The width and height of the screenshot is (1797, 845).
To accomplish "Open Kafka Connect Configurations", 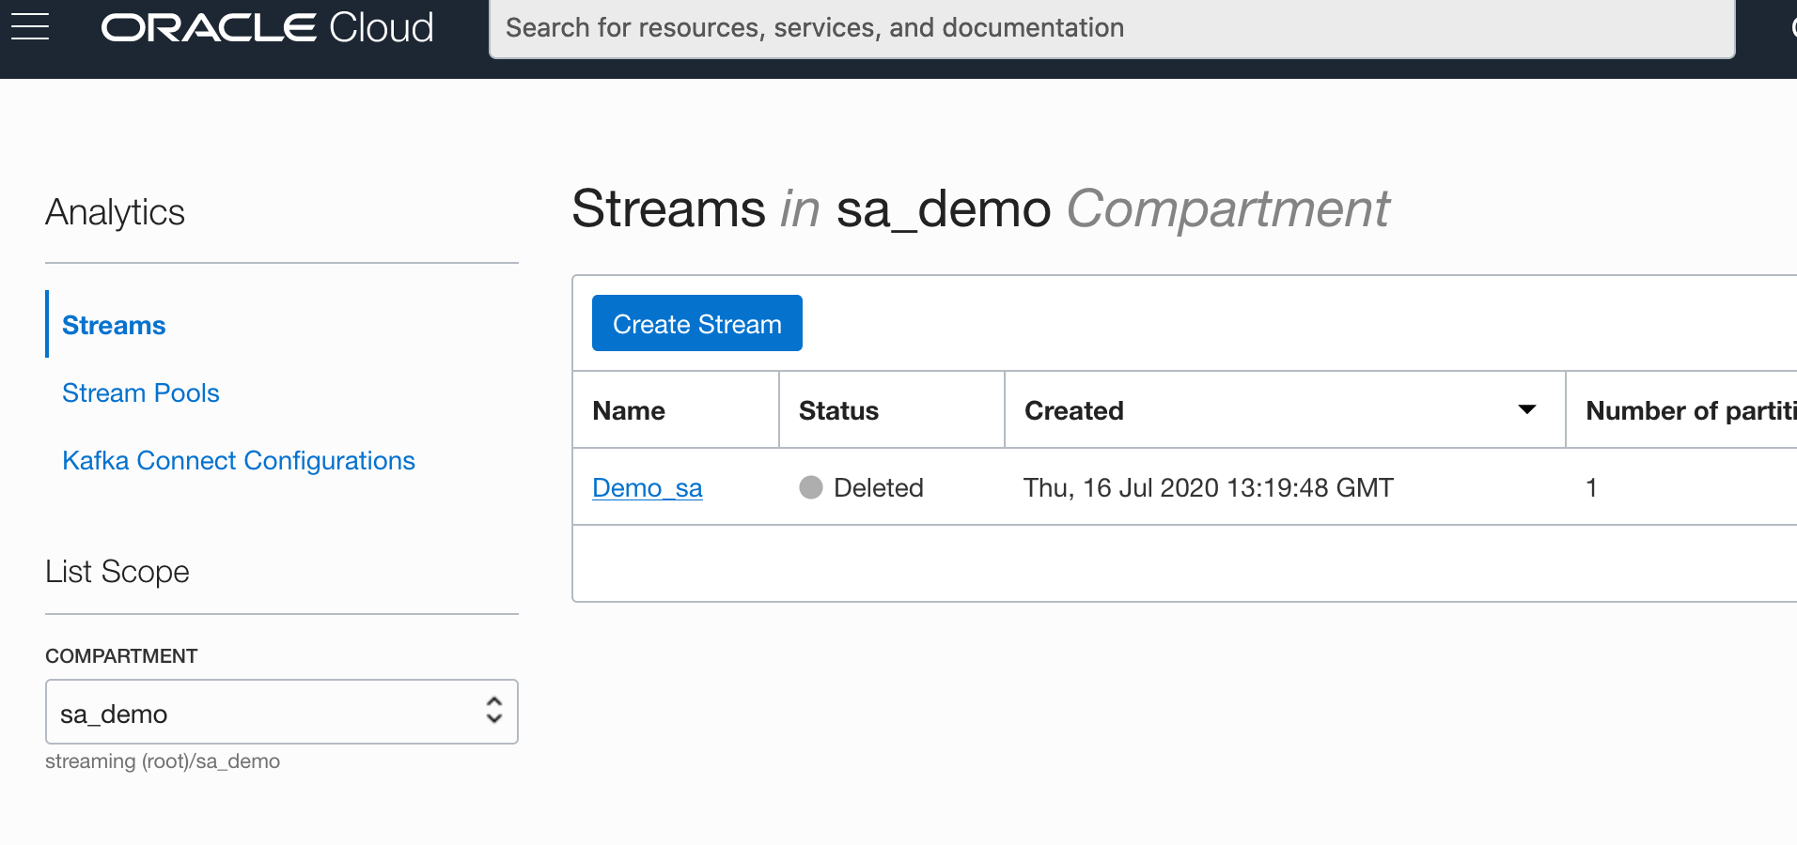I will (x=238, y=460).
